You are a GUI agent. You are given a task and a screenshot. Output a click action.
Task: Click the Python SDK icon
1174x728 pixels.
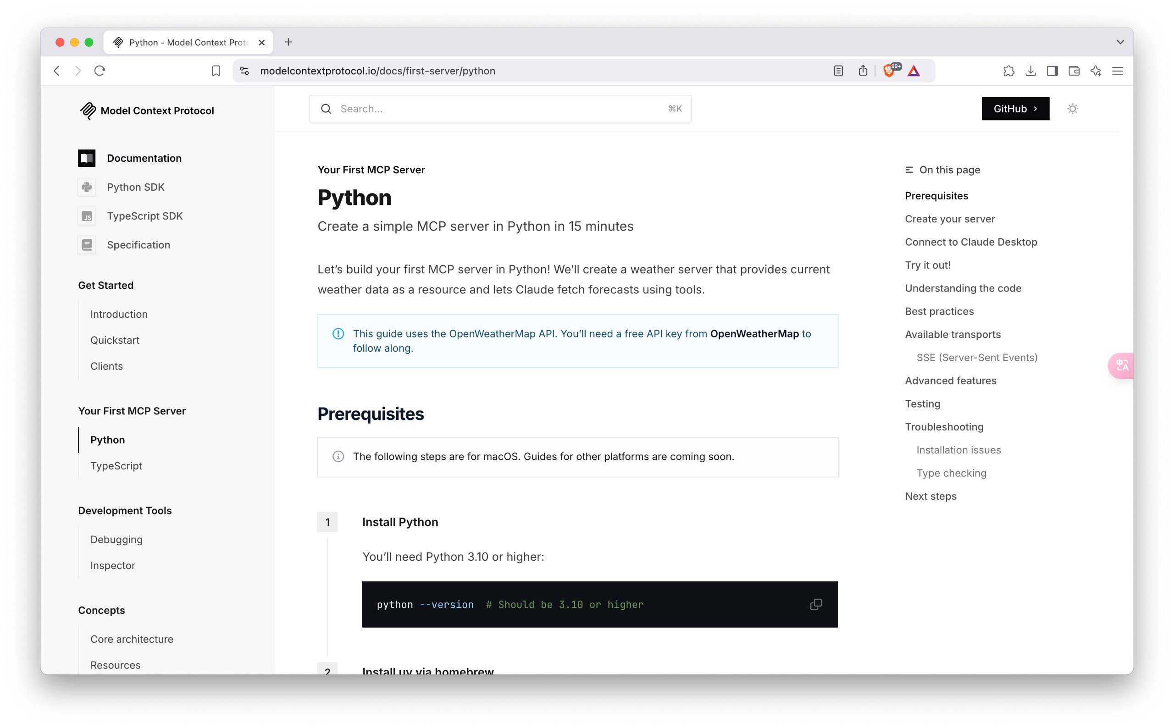[87, 187]
